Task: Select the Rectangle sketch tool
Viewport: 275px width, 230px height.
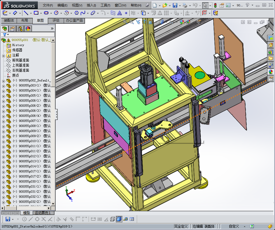Action: (36, 13)
